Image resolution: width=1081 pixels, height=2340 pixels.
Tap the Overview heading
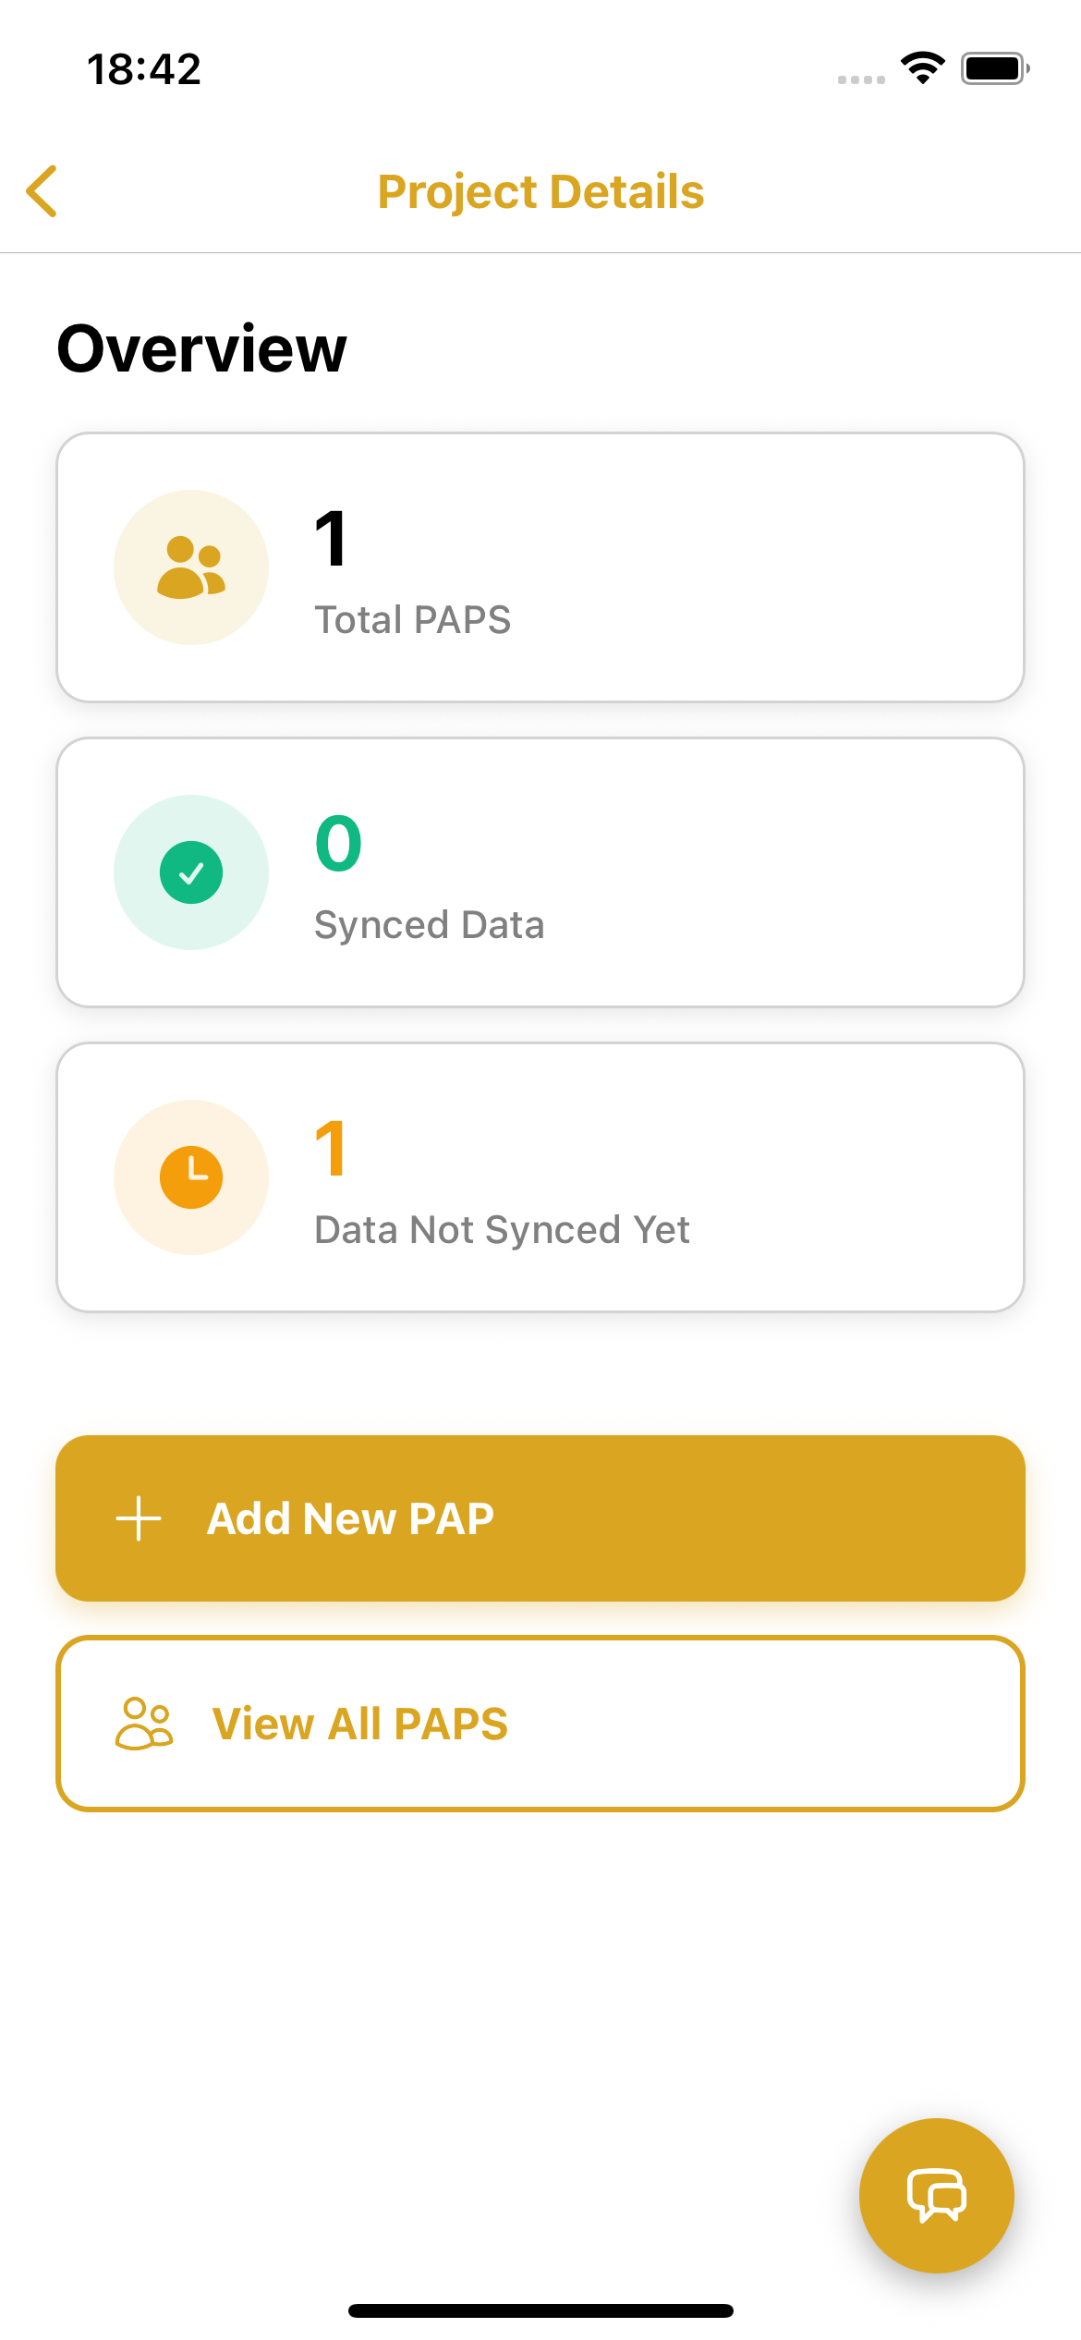pyautogui.click(x=201, y=349)
